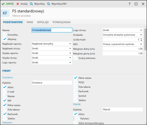The width and height of the screenshot is (147, 125).
Task: Open the Drukarka dropdown list
Action: click(141, 35)
